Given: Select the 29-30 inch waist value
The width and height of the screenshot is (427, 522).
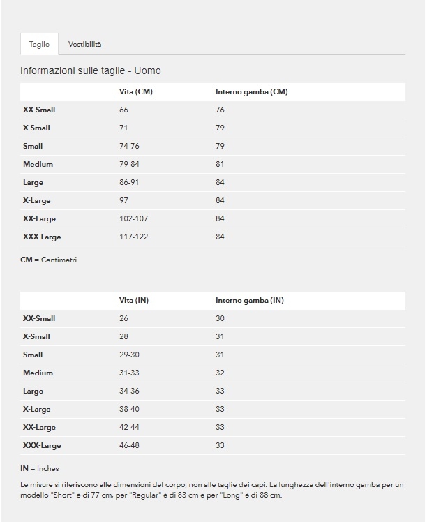Looking at the screenshot, I should [130, 355].
